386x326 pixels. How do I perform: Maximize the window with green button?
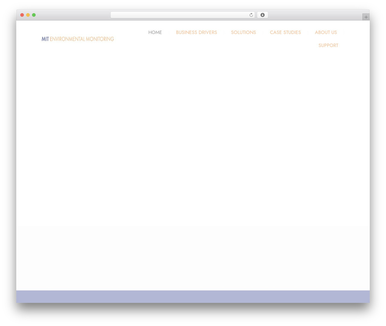point(34,15)
